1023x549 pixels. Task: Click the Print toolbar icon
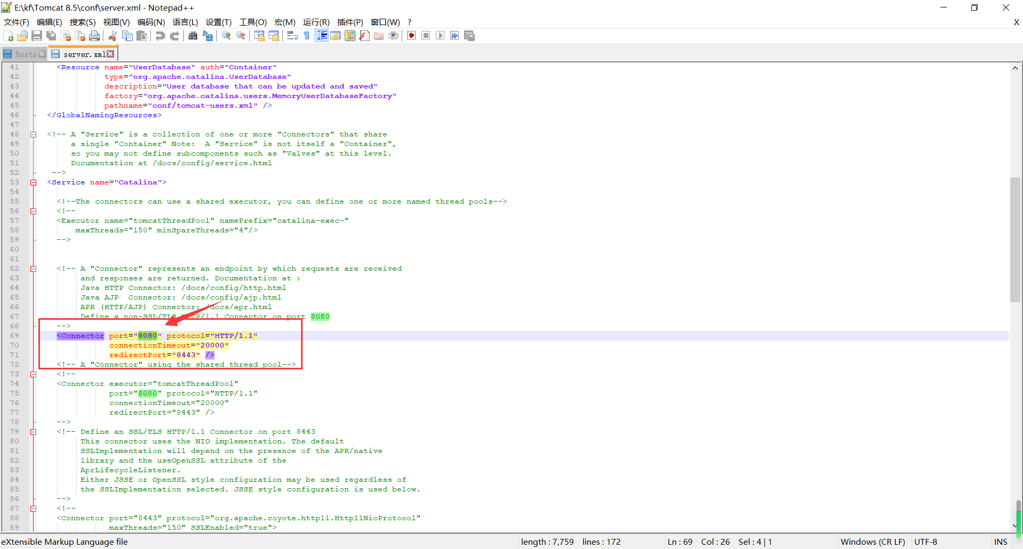[x=94, y=36]
